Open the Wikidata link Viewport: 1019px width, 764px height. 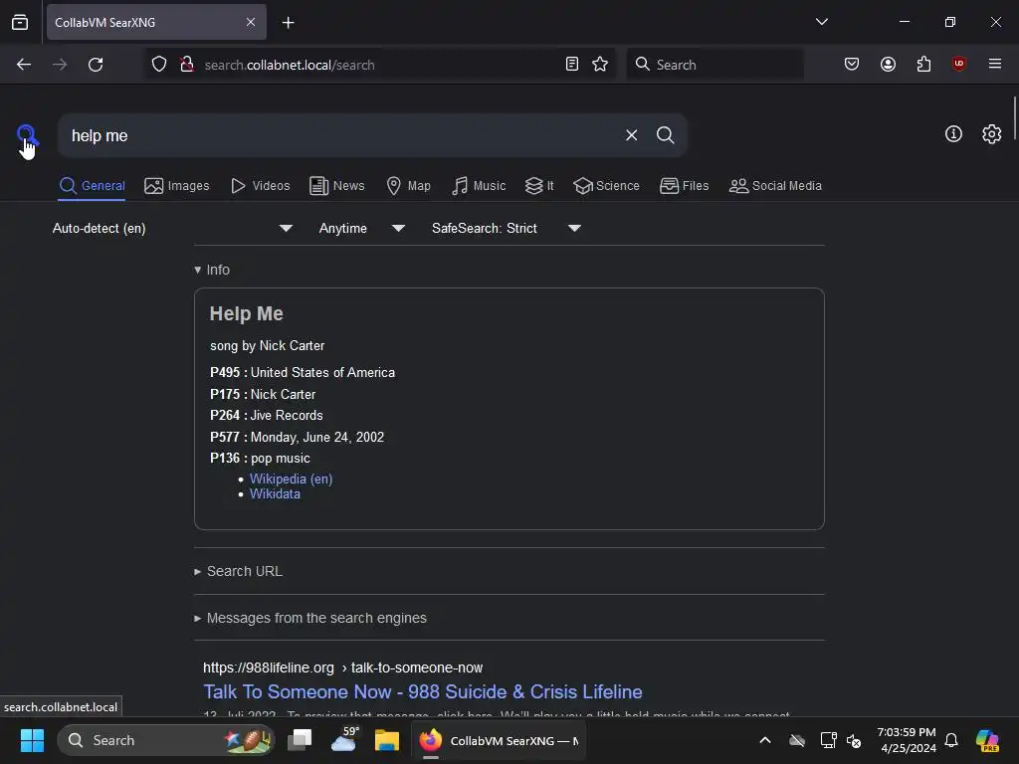(275, 493)
